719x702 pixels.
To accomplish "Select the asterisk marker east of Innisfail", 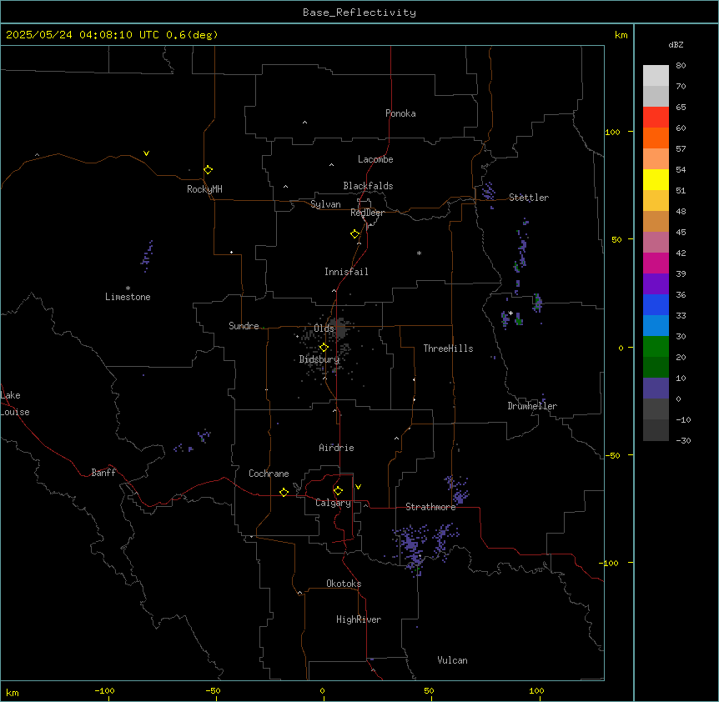I will pos(419,253).
